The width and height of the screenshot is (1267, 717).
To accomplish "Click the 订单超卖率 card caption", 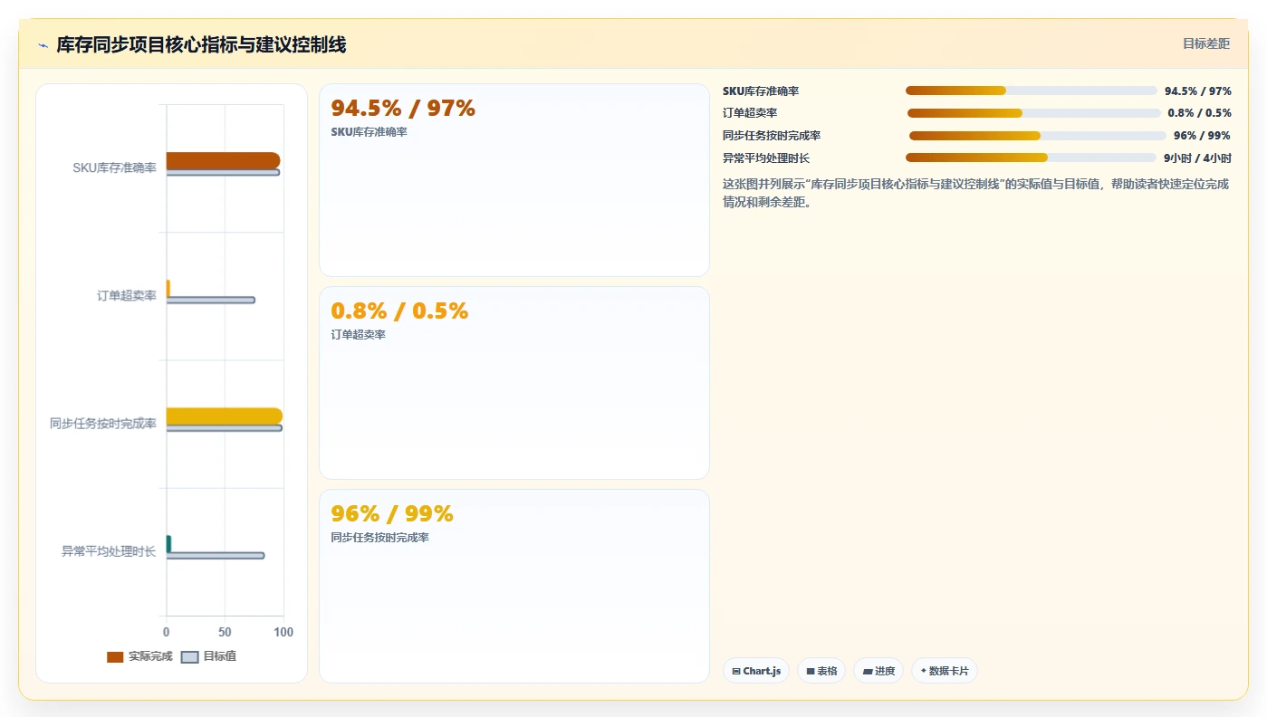I will point(358,335).
